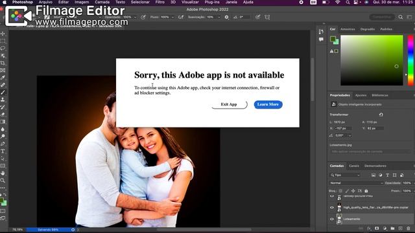Viewport: 415px width, 233px height.
Task: Select the Move tool
Action: [x=3, y=34]
